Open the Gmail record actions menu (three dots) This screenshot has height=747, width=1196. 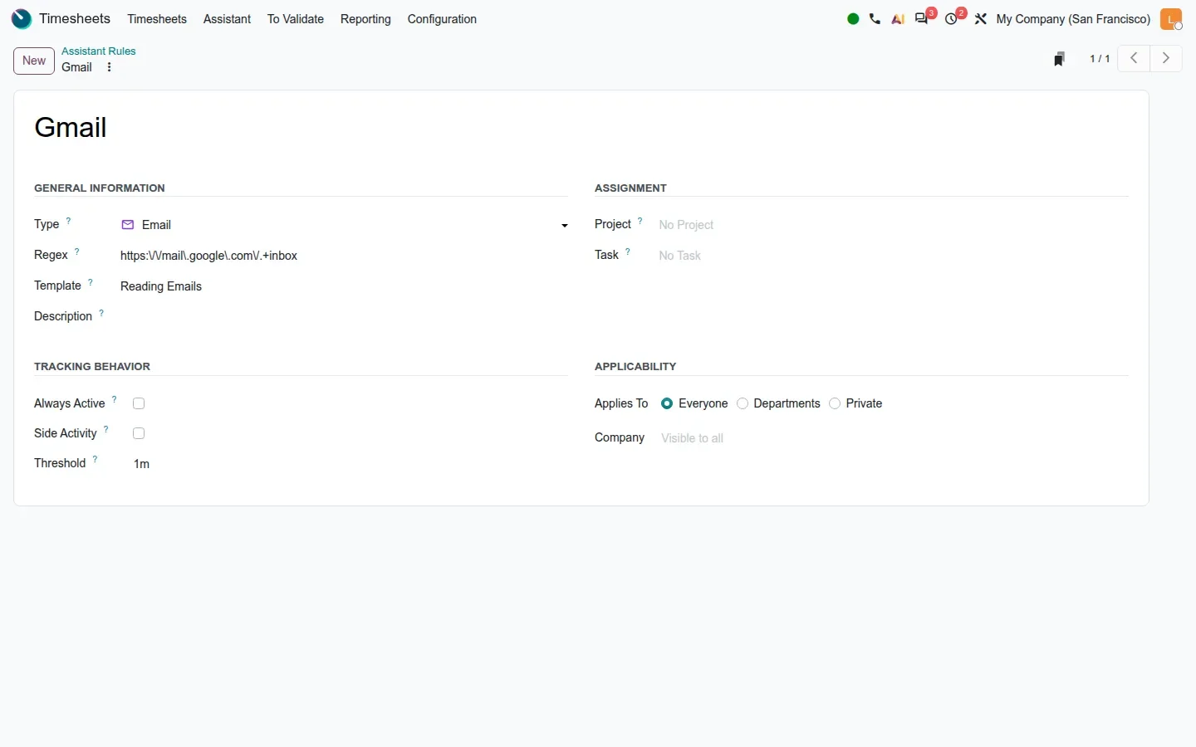109,67
